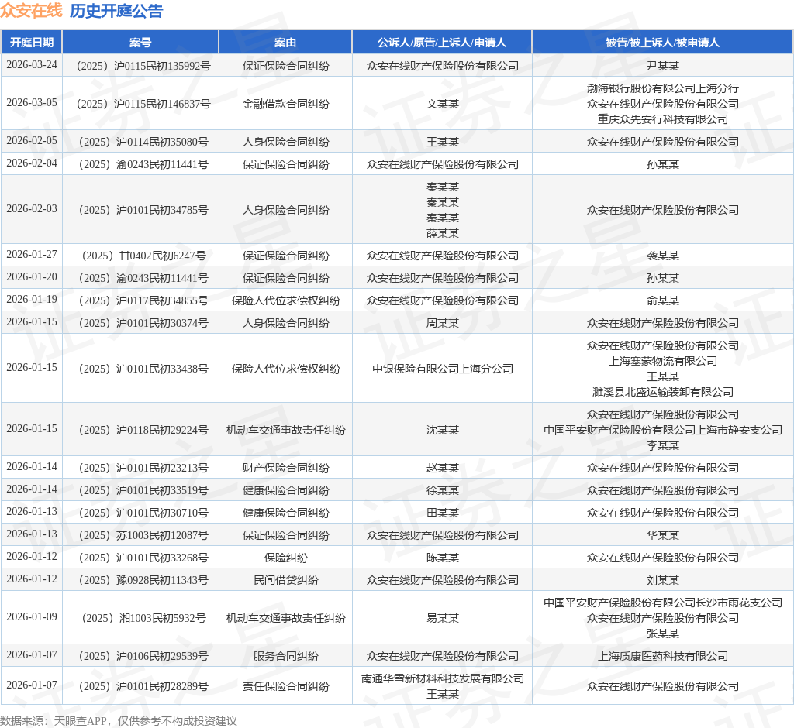Click plaintiff 赵某某
This screenshot has width=794, height=728.
pyautogui.click(x=443, y=468)
